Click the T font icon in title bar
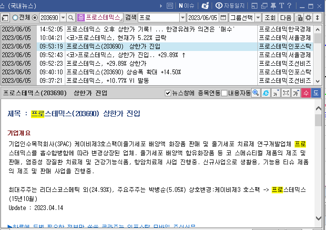 282,6
